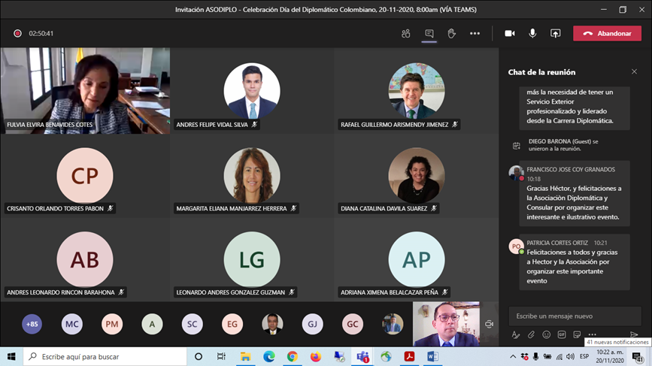The width and height of the screenshot is (652, 366).
Task: Click the AP avatar of Adriana Belalcazar
Action: click(417, 259)
